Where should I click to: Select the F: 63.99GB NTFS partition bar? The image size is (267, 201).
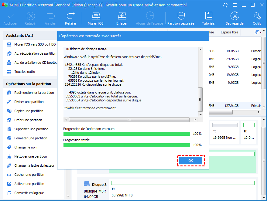click(x=183, y=183)
